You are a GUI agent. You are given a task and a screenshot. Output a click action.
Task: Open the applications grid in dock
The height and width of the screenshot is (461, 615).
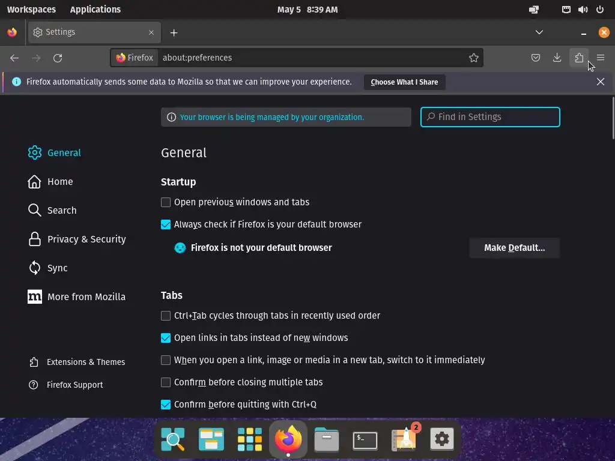click(249, 439)
